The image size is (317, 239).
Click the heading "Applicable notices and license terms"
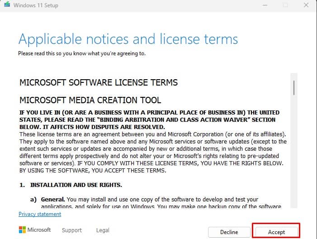point(128,39)
